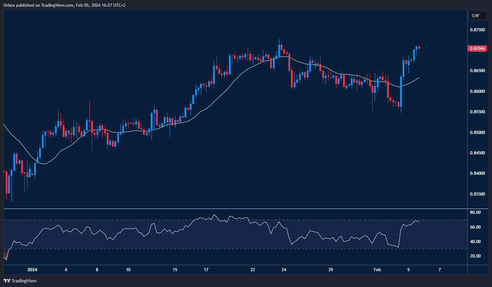492x287 pixels.
Task: Click the RSI line's latest point
Action: click(419, 222)
